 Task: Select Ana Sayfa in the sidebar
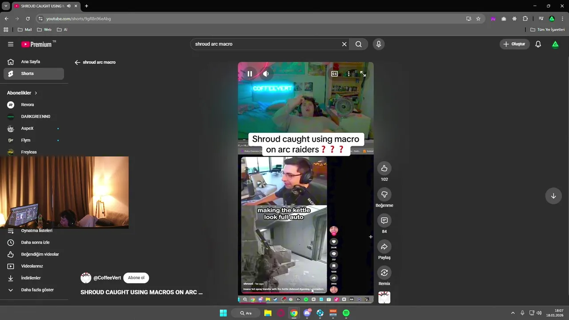pyautogui.click(x=34, y=62)
